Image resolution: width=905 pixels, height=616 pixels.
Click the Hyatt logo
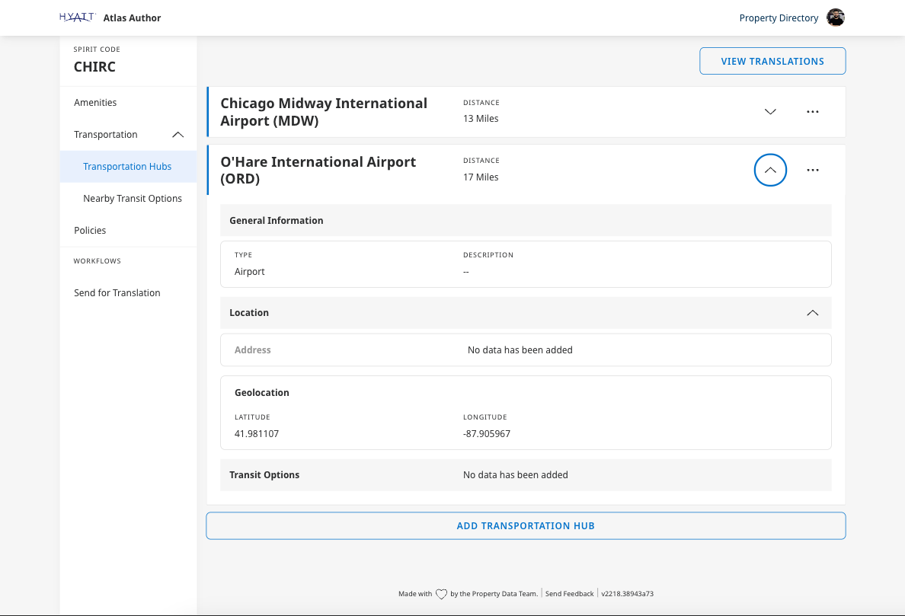coord(78,18)
